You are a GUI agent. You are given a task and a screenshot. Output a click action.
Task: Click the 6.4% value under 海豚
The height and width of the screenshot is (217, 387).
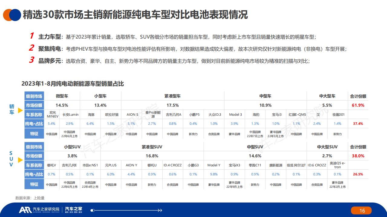(90, 124)
